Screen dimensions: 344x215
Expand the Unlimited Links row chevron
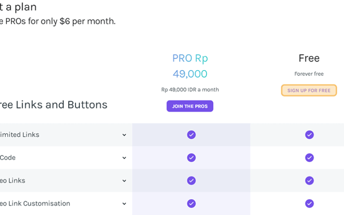point(124,135)
